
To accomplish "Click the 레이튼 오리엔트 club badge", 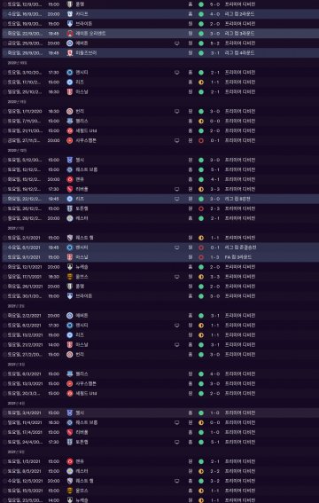I will 70,34.
